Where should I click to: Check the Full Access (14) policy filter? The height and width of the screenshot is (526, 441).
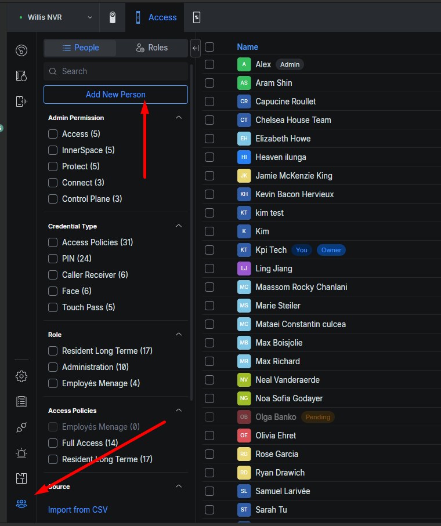(x=53, y=443)
